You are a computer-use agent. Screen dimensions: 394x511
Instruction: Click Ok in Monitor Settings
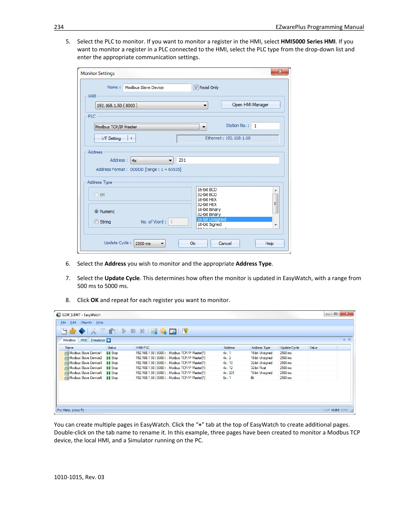click(x=193, y=243)
